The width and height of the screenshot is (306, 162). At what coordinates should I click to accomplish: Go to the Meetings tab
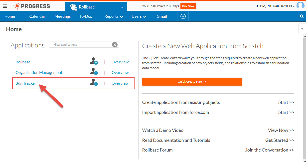point(62,16)
